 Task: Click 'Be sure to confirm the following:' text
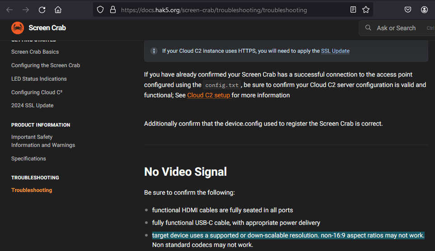coord(189,192)
